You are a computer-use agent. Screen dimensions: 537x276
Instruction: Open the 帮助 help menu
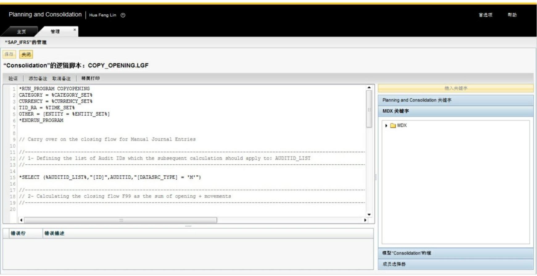tap(512, 15)
